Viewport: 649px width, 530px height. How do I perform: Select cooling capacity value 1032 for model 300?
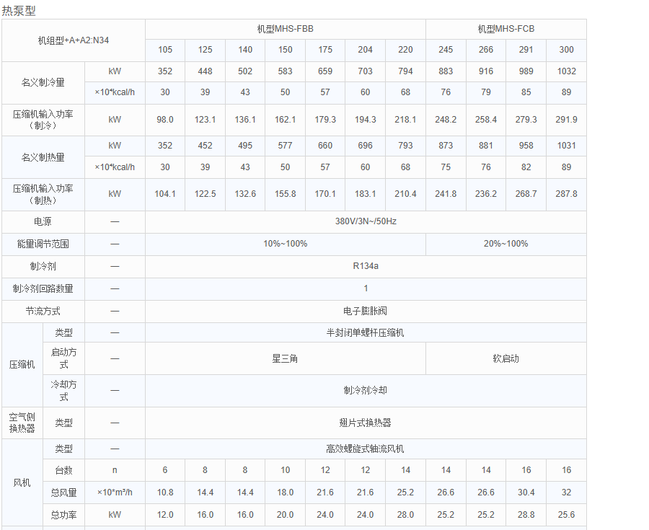566,71
